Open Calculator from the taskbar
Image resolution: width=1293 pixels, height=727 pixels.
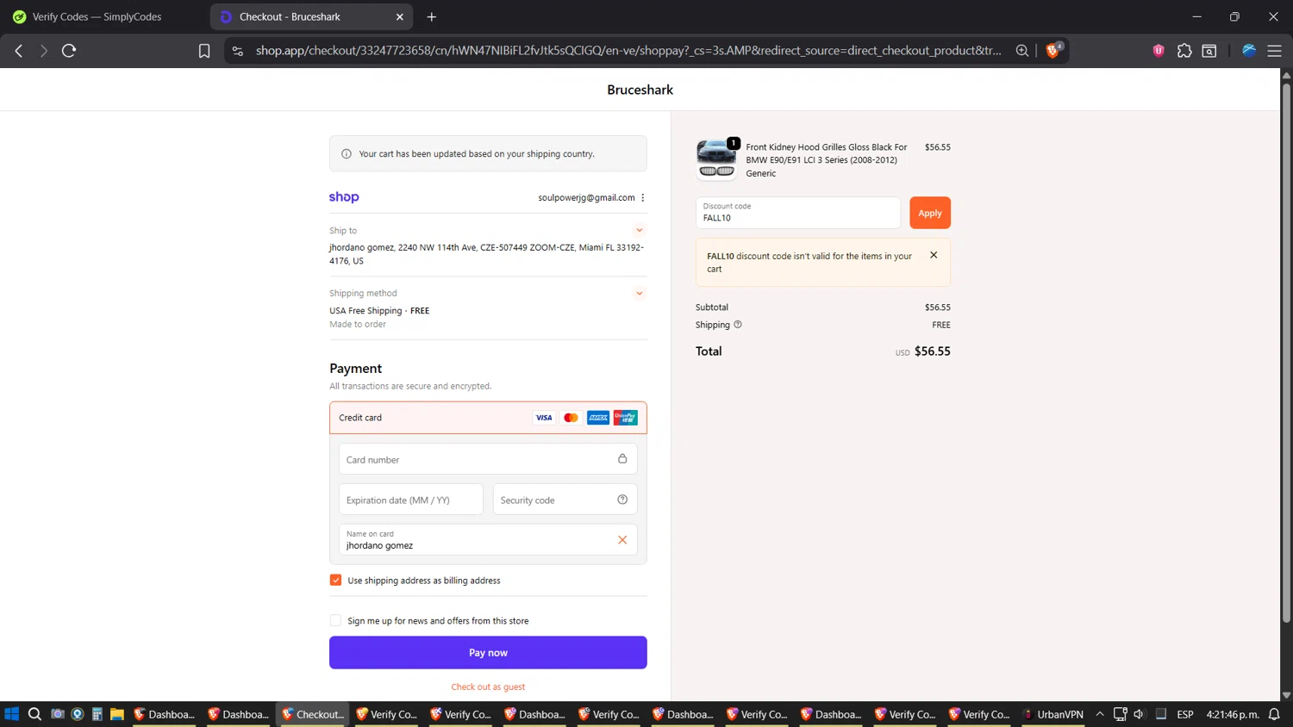[x=97, y=714]
